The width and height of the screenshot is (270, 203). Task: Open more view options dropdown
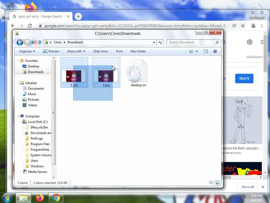pyautogui.click(x=197, y=51)
